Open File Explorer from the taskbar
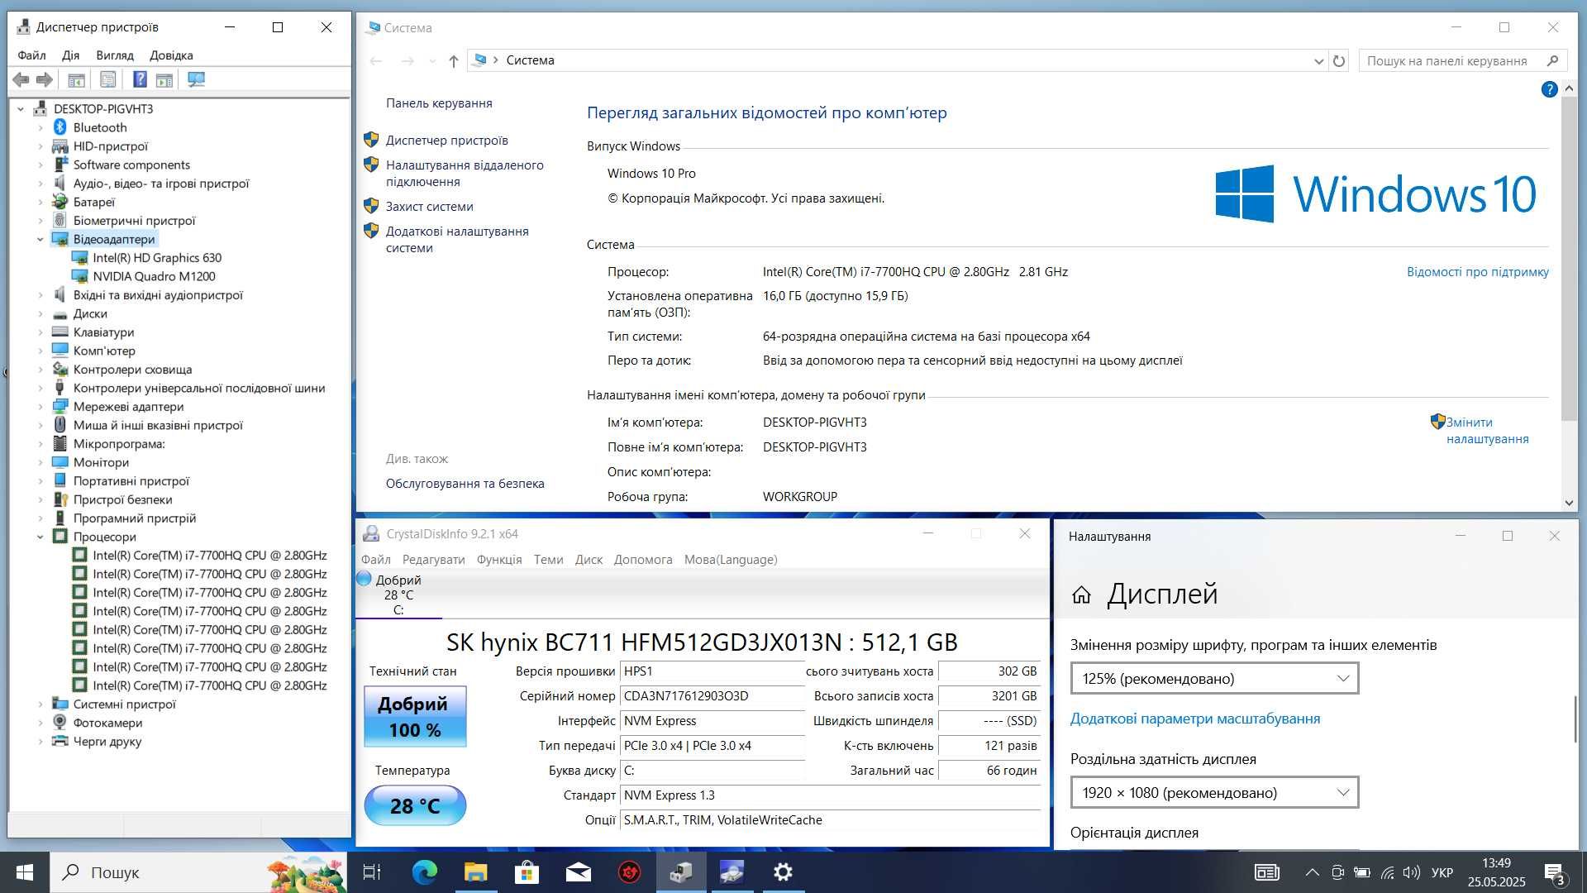The height and width of the screenshot is (893, 1587). click(x=475, y=872)
